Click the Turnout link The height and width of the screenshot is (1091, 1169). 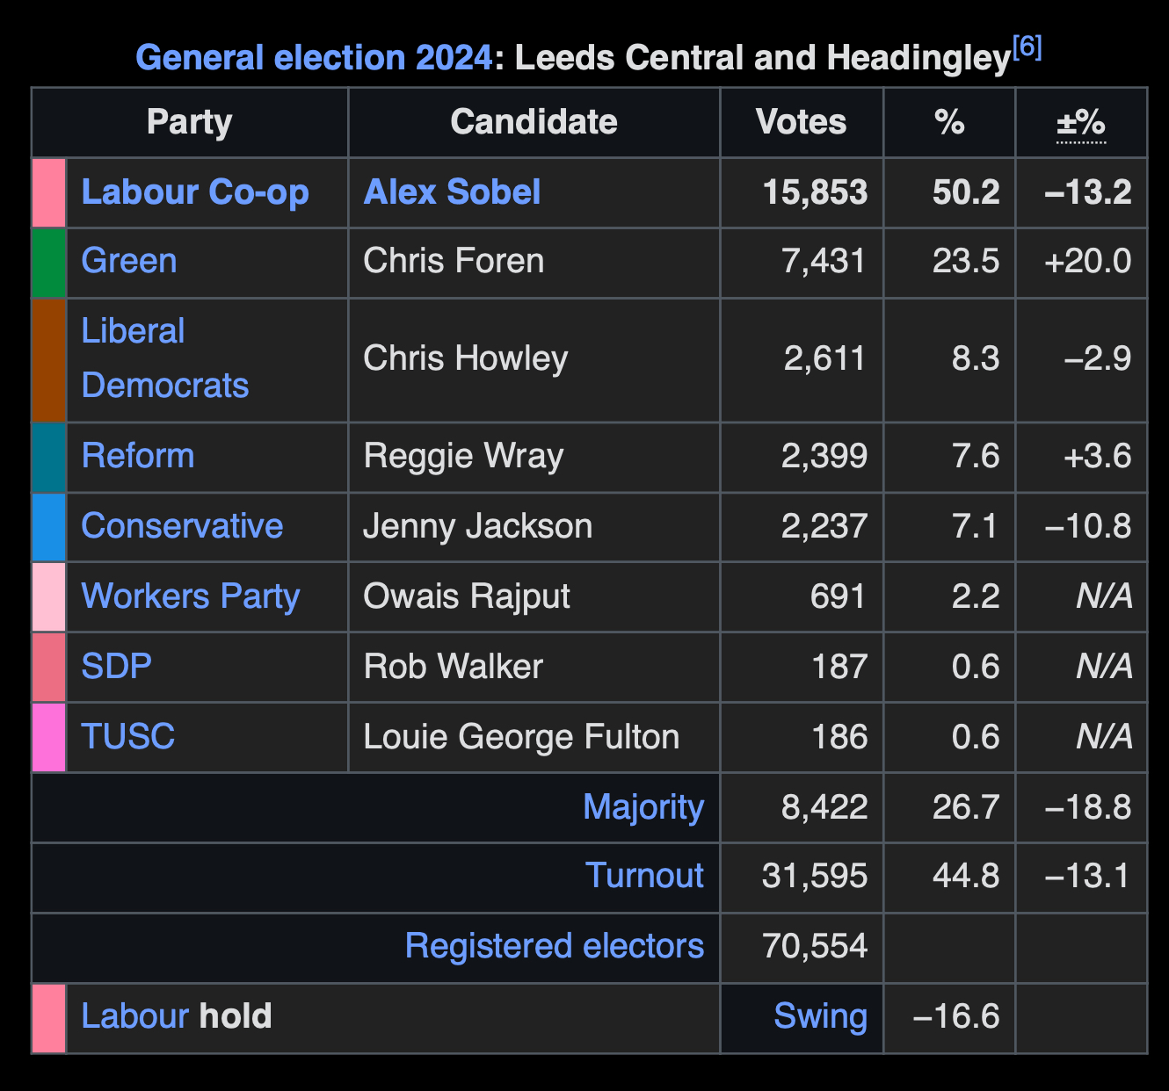click(x=644, y=877)
